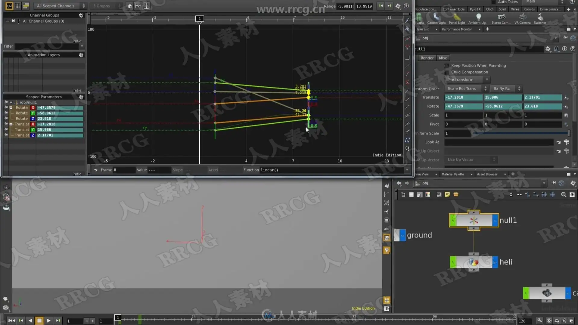The width and height of the screenshot is (578, 325).
Task: Select the Portal Light shelf tool
Action: pos(457,19)
